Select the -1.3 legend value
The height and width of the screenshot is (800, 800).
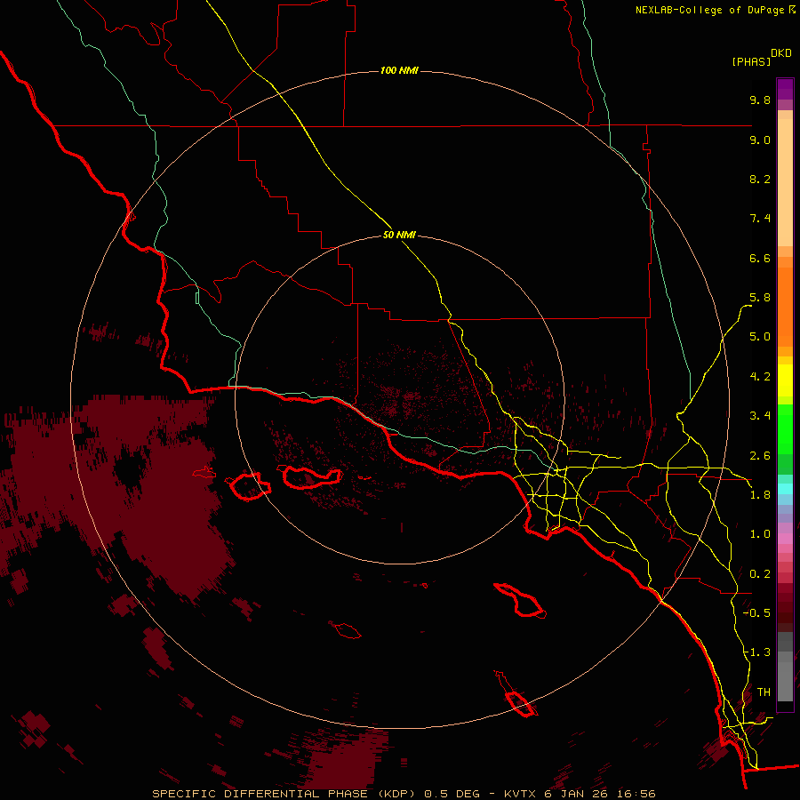[756, 652]
